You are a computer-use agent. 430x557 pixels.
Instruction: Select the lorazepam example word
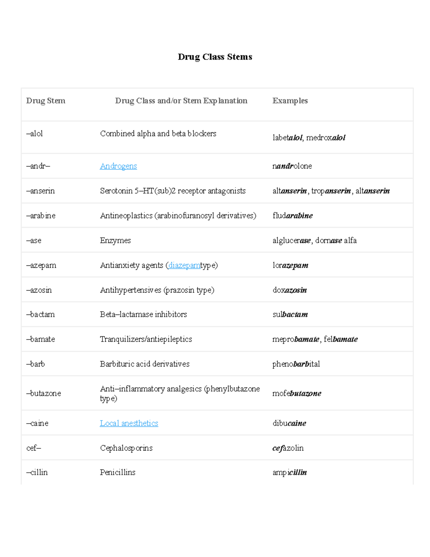tap(290, 265)
